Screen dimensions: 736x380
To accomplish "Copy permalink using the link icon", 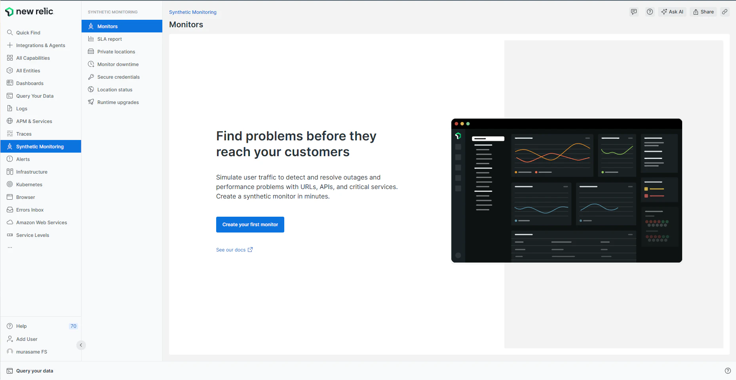I will [725, 12].
